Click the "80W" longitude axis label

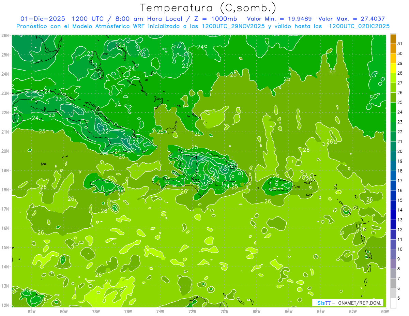tap(64, 311)
